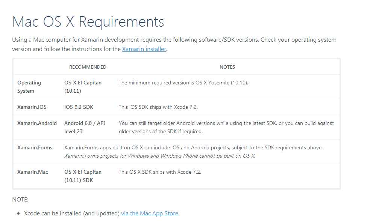388x221 pixels.
Task: Click the note about targeting older Android versions
Action: (x=226, y=127)
